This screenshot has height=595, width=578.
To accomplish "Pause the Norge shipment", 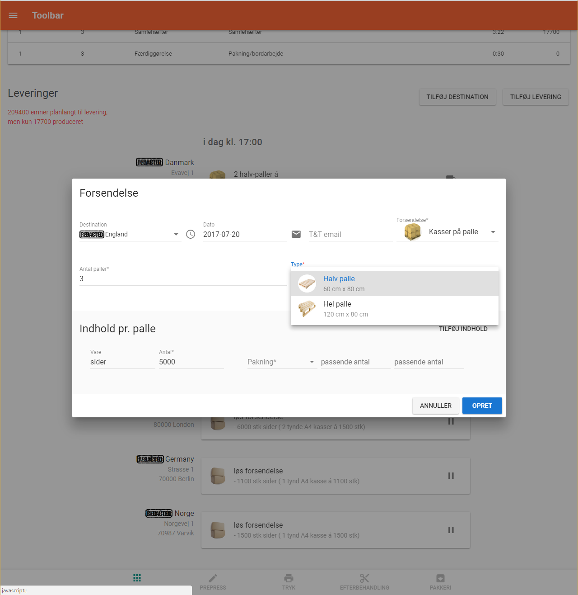I will click(x=451, y=530).
